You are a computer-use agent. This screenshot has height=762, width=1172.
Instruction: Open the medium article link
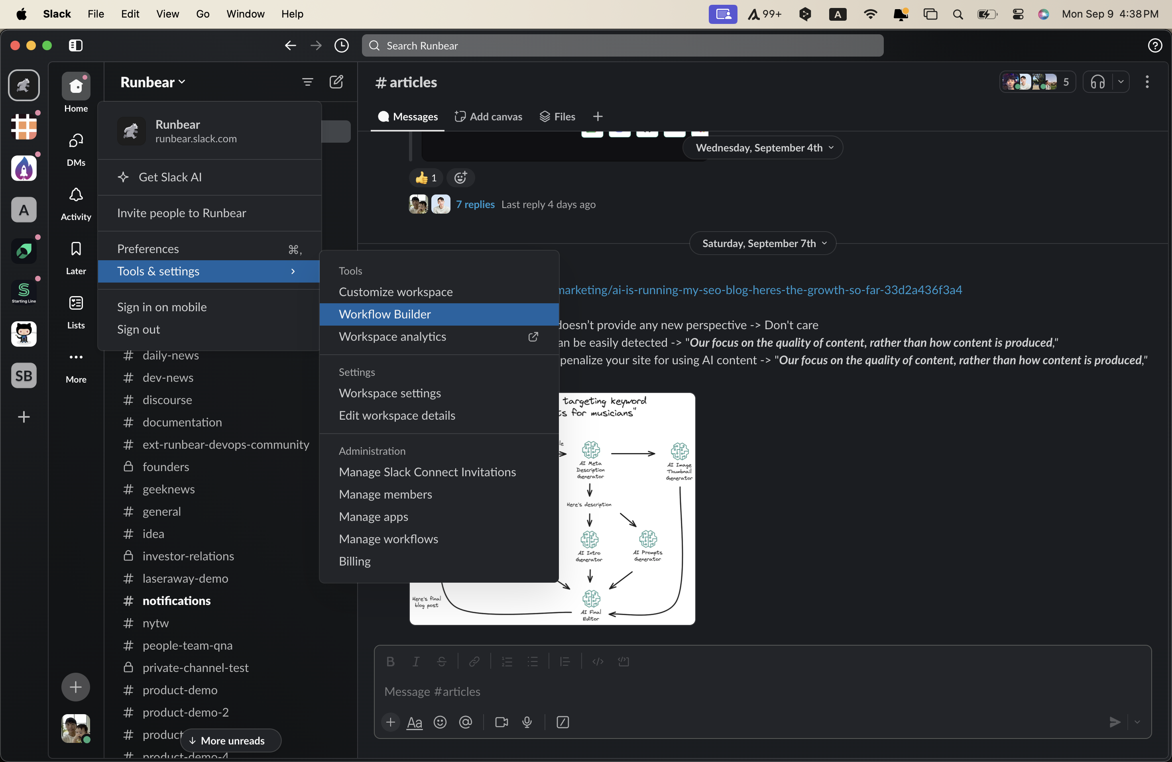point(760,290)
